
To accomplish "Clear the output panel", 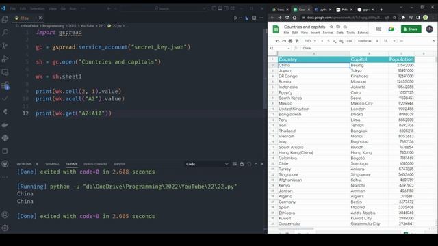I will click(235, 164).
